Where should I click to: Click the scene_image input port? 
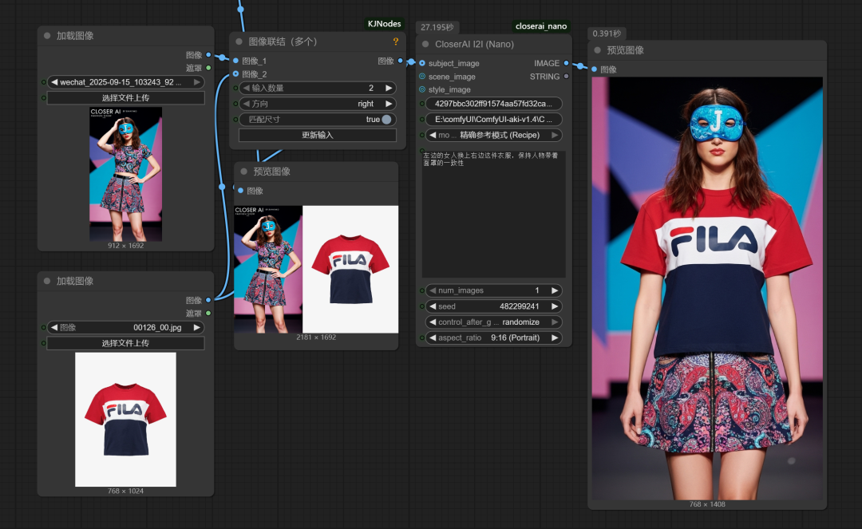[422, 77]
